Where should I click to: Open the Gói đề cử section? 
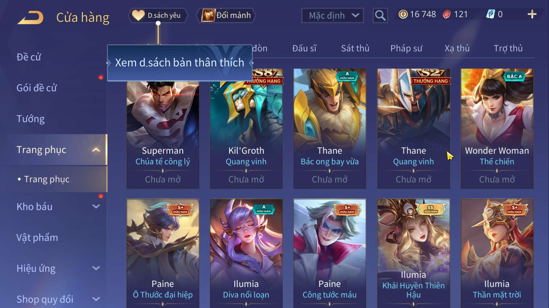pos(37,88)
